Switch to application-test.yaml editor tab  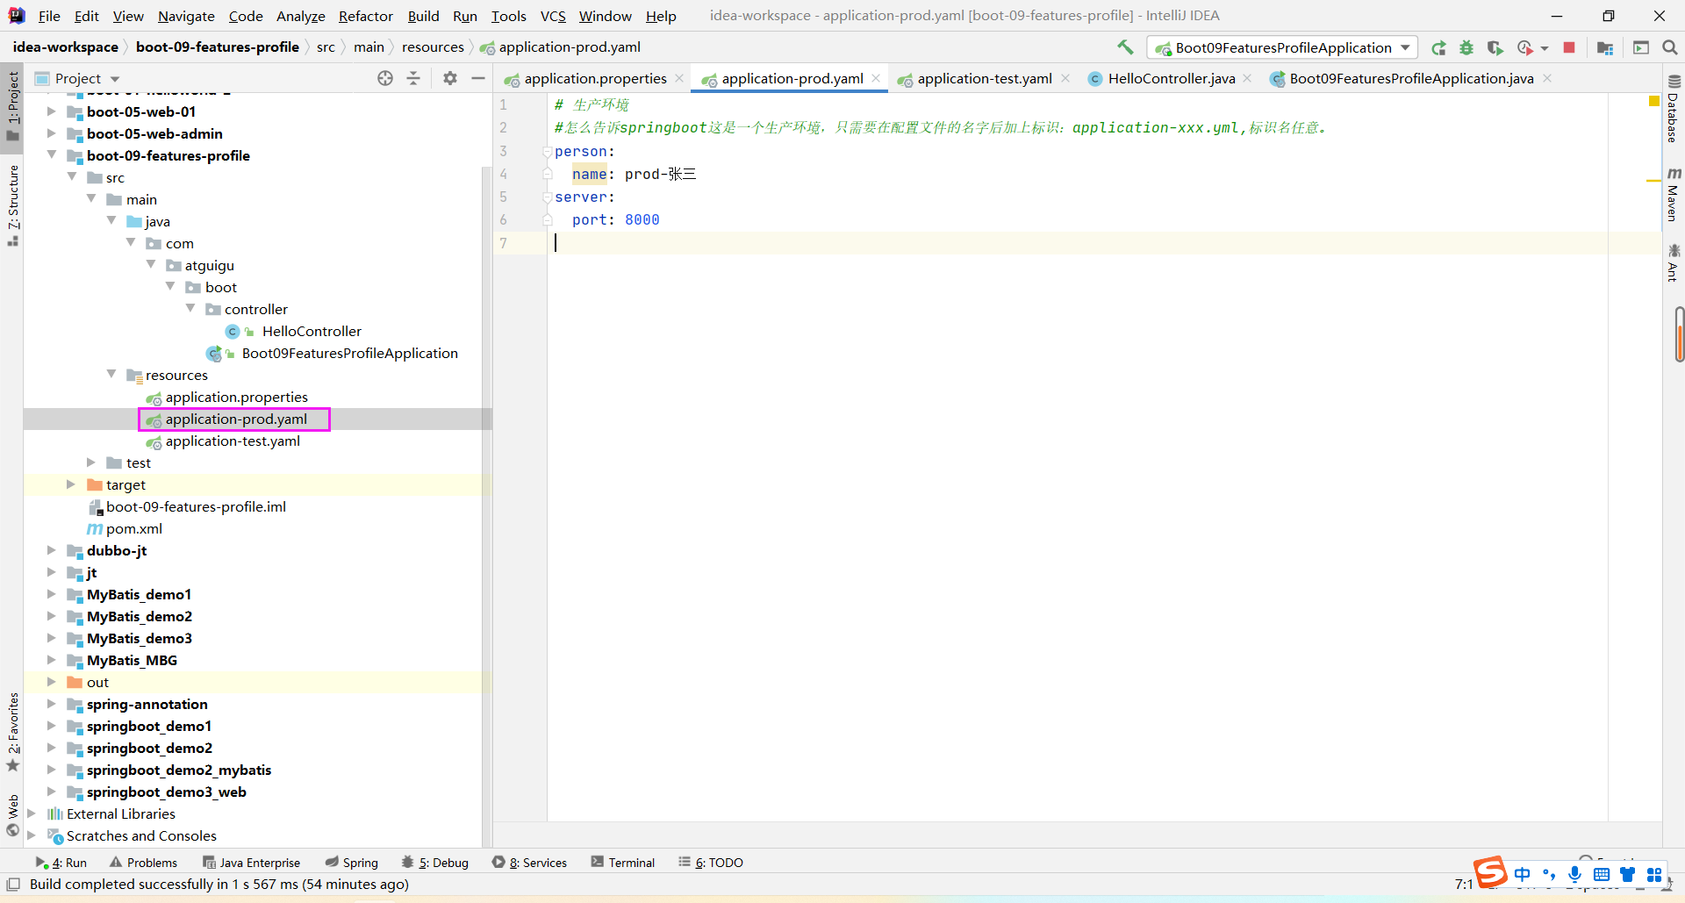(x=984, y=78)
